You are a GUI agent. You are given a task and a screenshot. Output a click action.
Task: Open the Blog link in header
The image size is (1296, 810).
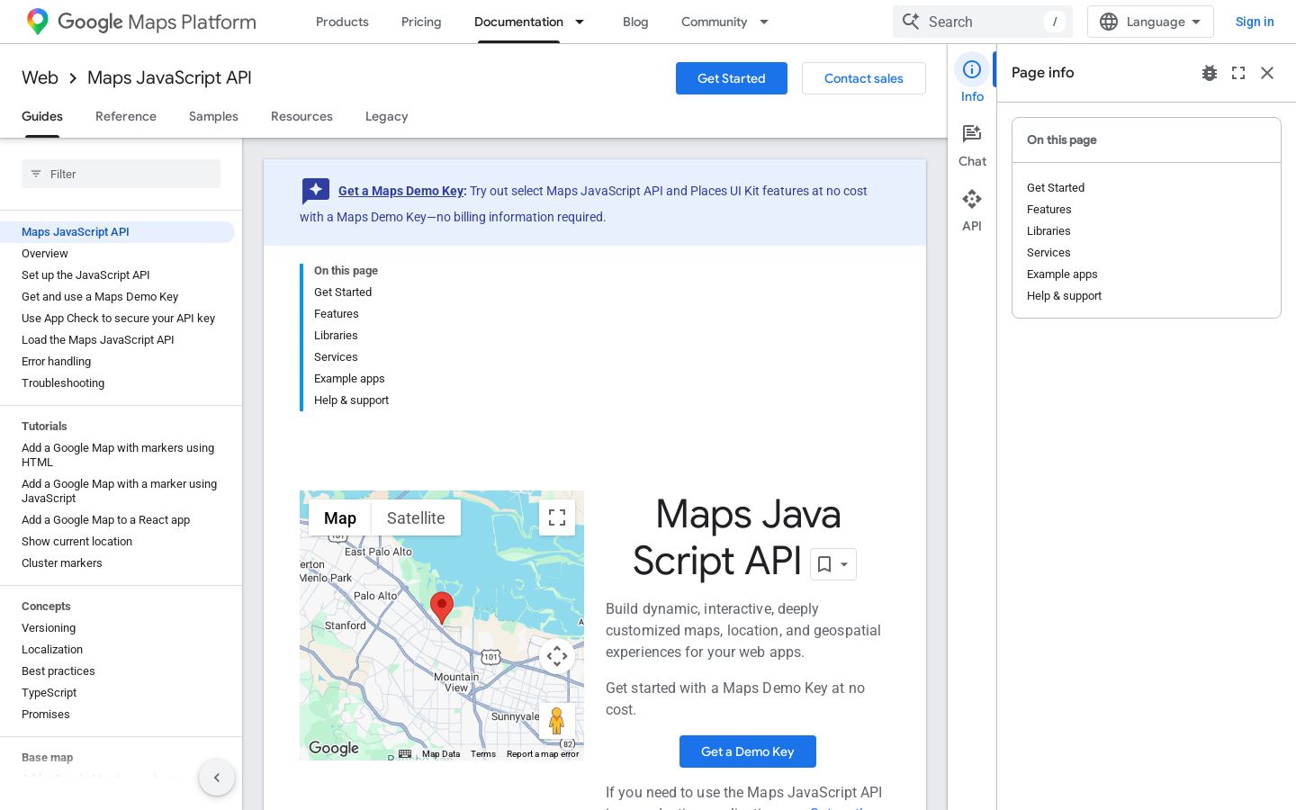point(635,22)
